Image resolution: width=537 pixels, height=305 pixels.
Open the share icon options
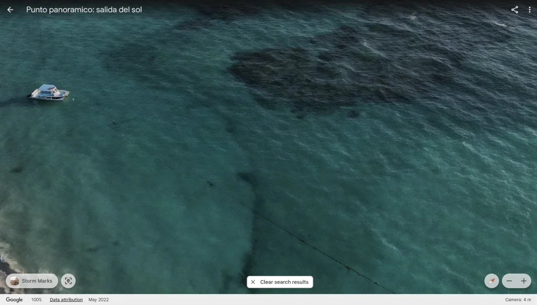514,10
